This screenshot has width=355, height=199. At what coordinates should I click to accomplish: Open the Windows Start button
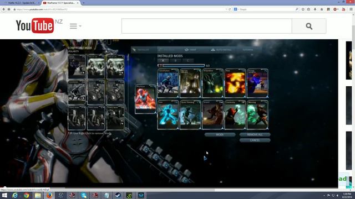[x=4, y=195]
